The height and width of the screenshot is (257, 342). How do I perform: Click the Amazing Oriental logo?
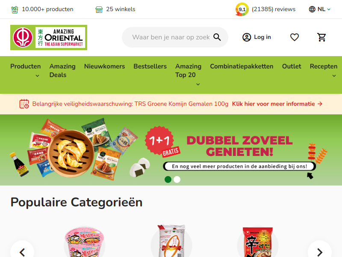click(49, 37)
